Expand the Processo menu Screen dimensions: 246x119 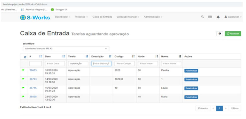click(81, 17)
